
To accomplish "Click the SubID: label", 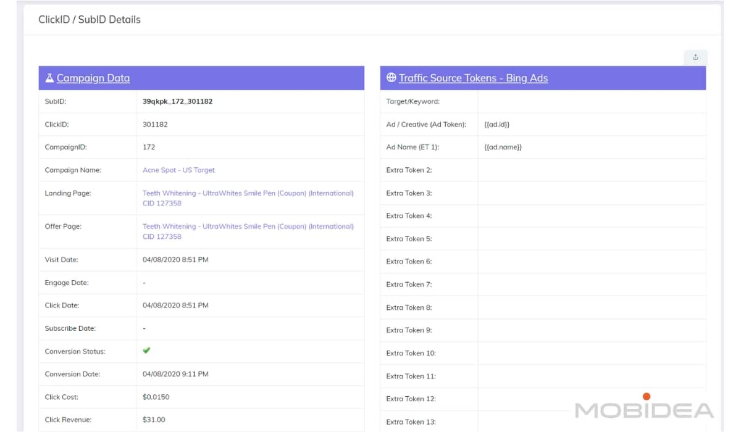I will click(x=56, y=101).
